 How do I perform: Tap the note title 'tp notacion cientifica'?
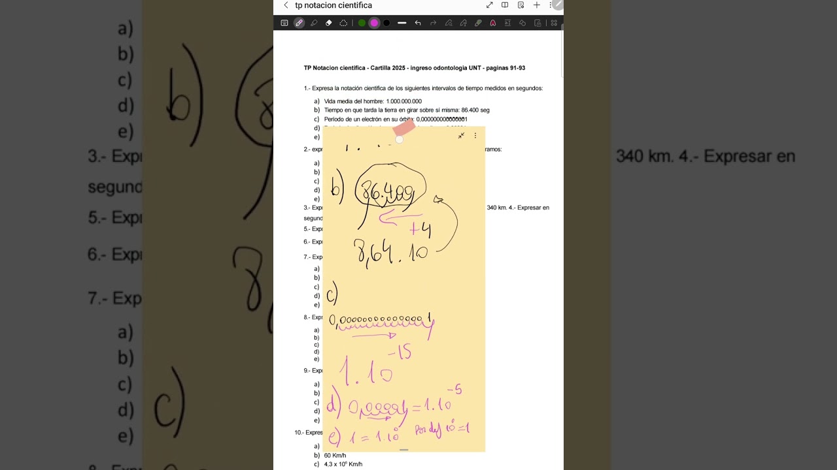tap(333, 5)
